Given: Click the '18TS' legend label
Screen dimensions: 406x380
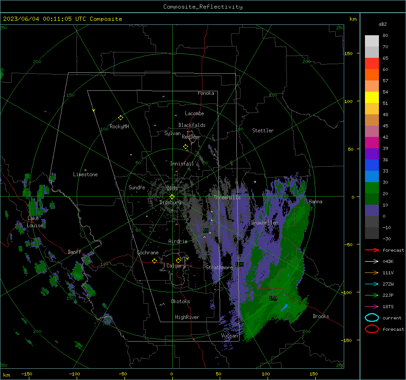Looking at the screenshot, I should point(388,307).
